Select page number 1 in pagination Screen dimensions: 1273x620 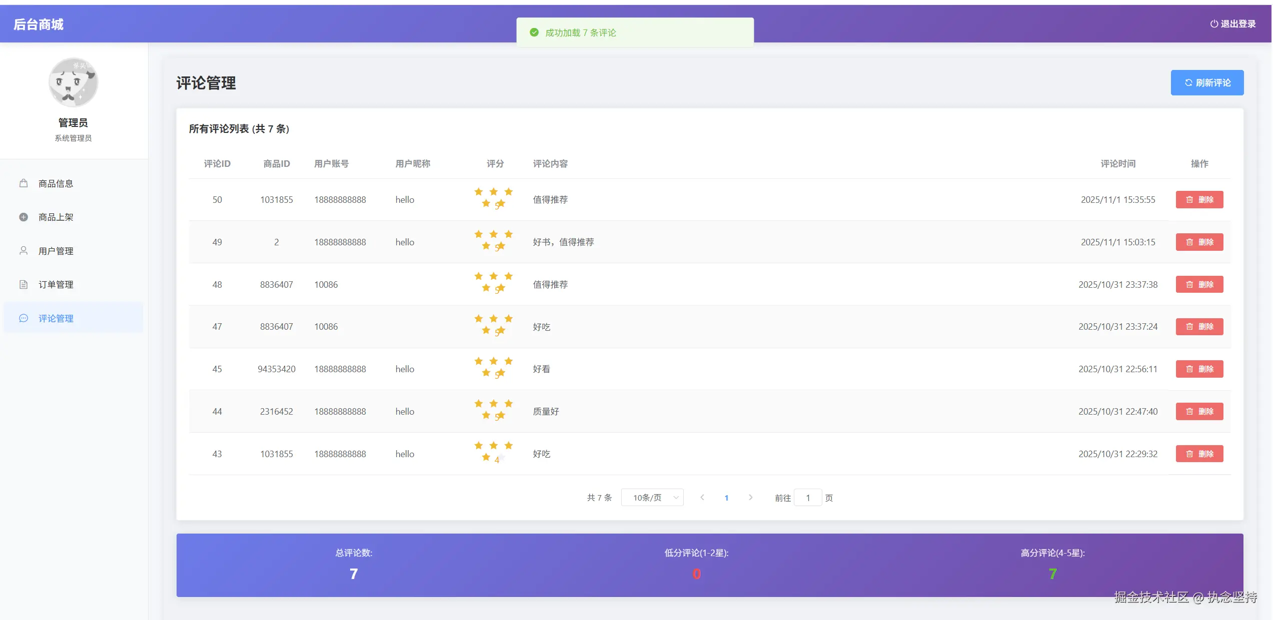coord(726,498)
